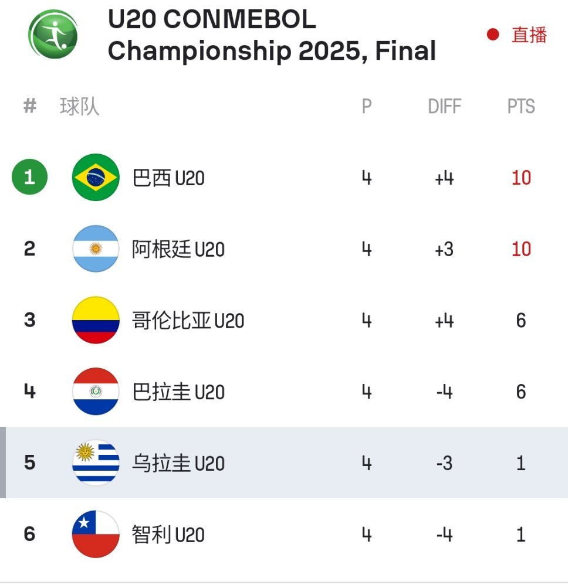Click the 球队 team column header

click(79, 107)
